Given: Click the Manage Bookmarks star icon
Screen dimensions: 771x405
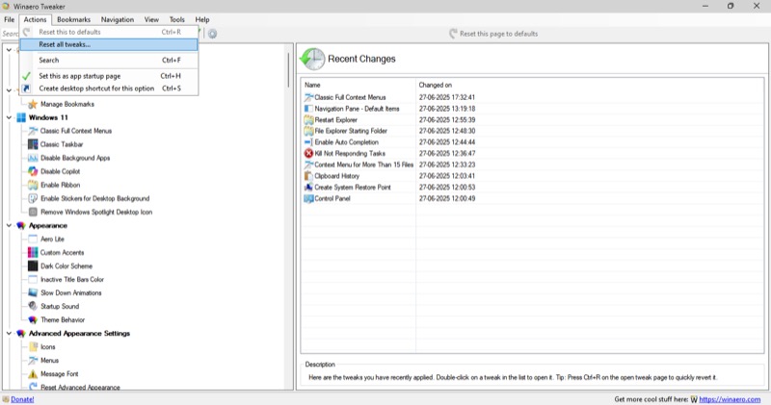Looking at the screenshot, I should pyautogui.click(x=33, y=104).
